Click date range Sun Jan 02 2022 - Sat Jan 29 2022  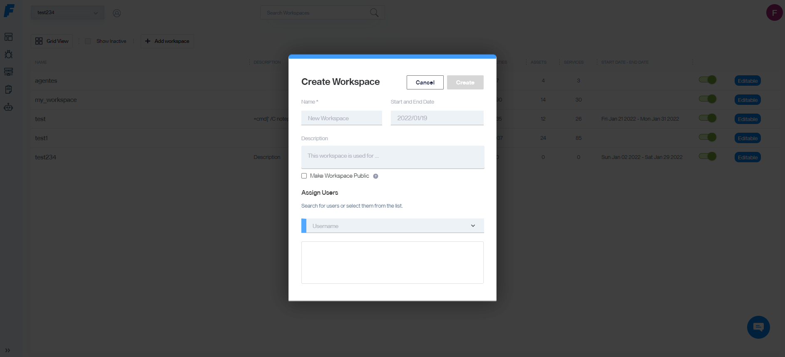click(x=642, y=157)
